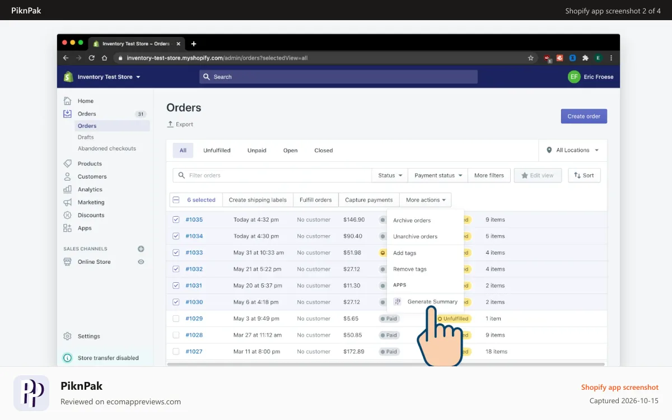Uncheck order #1032
Screen dimensions: 672x420
coord(176,269)
